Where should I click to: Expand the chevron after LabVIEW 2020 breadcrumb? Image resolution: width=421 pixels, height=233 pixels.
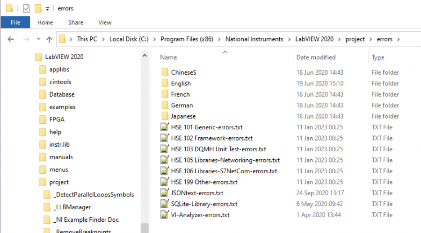(x=340, y=39)
